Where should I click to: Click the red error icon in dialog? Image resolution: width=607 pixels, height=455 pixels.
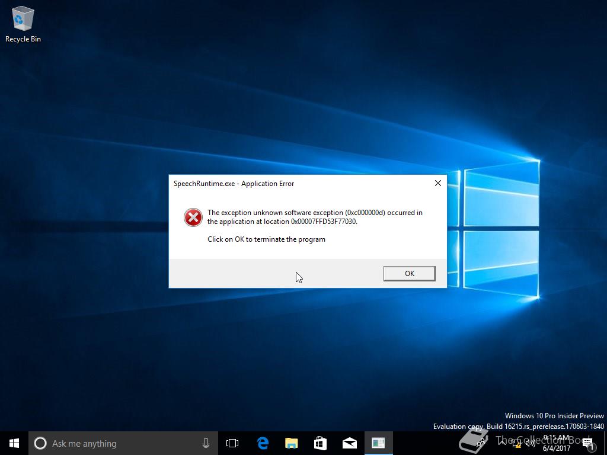[x=193, y=217]
